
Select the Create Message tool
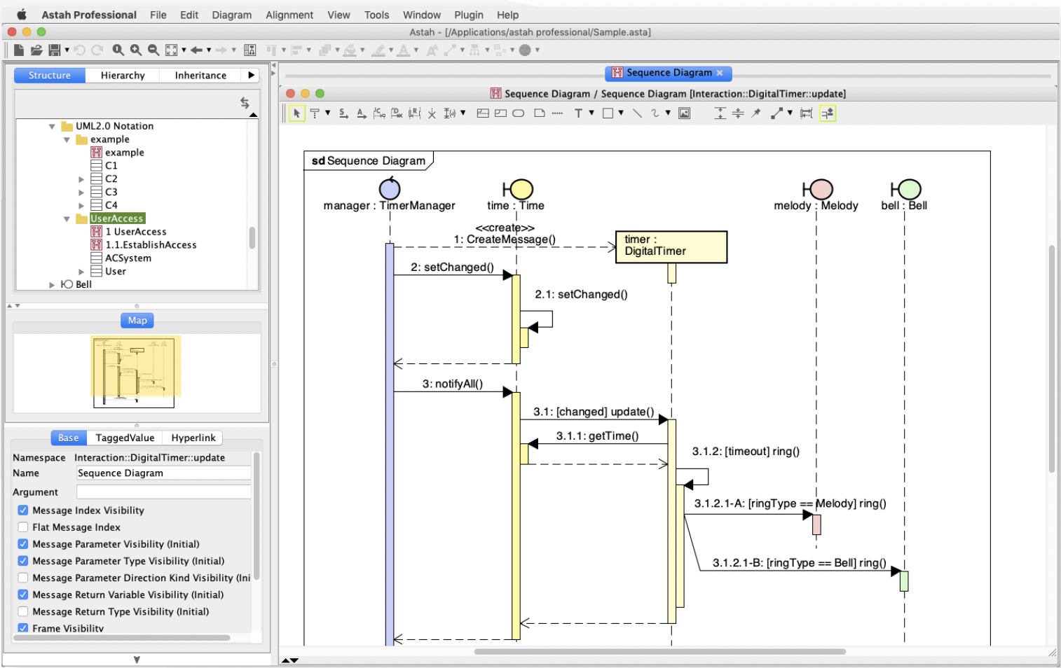[379, 113]
